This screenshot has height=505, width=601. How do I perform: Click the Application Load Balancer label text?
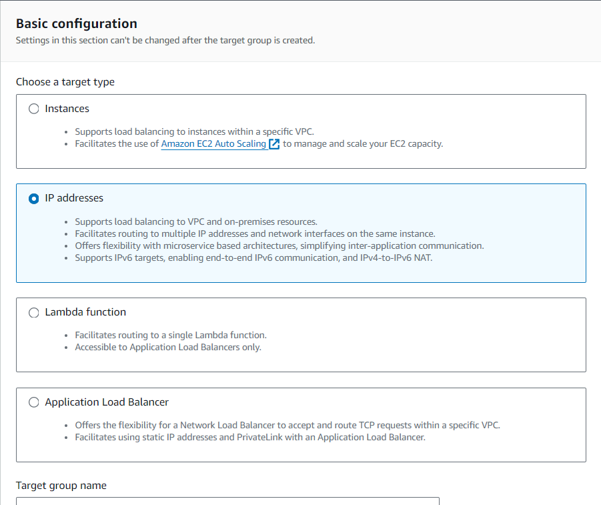[x=107, y=402]
